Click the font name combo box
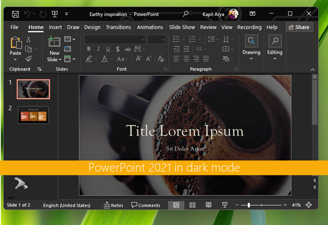 [115, 40]
